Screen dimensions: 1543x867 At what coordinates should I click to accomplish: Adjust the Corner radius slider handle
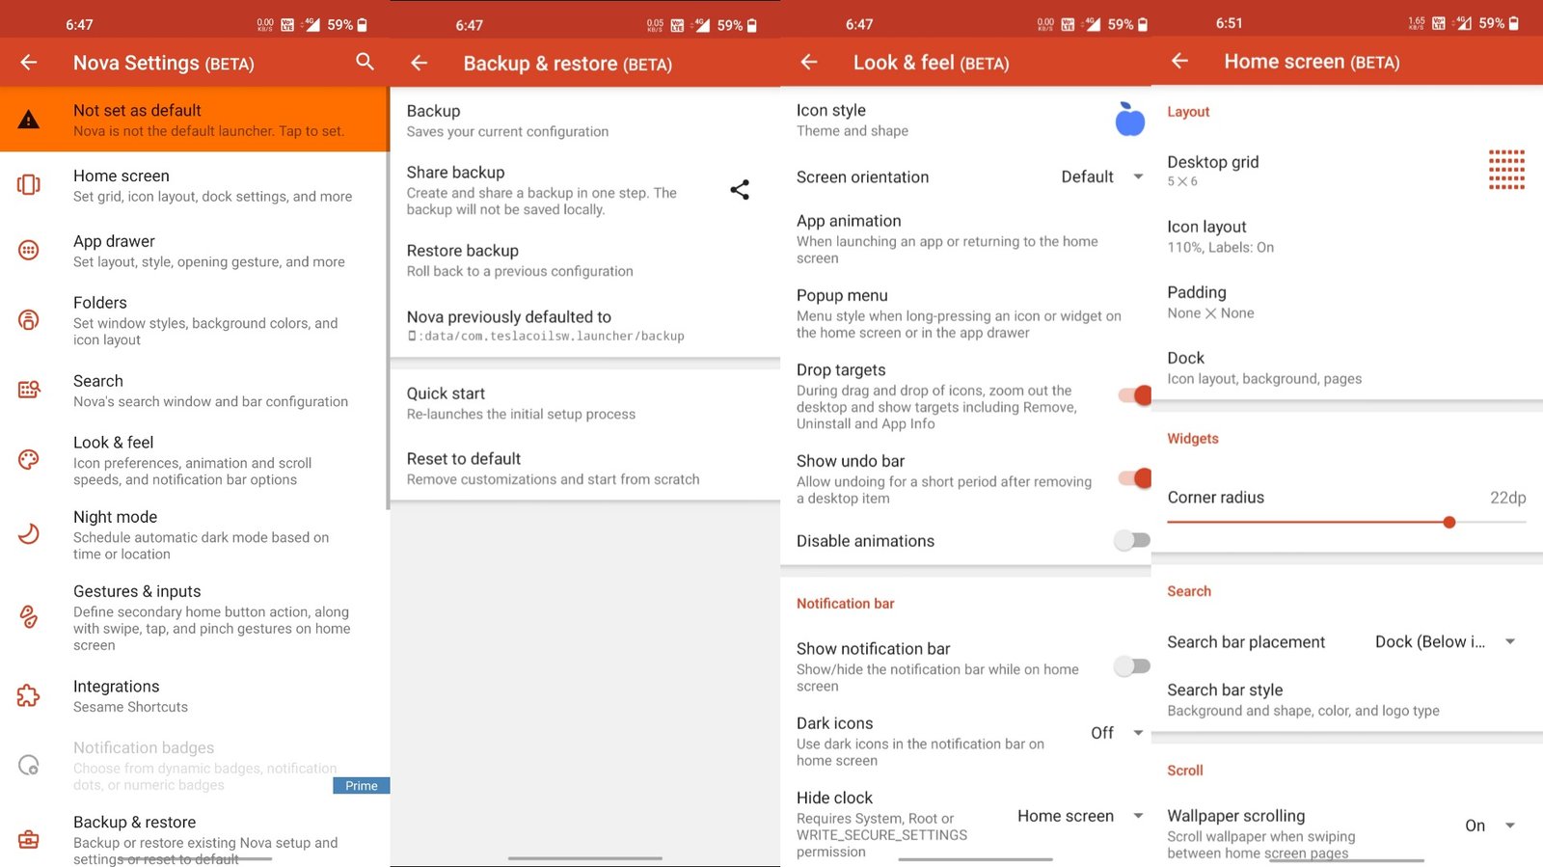coord(1448,522)
